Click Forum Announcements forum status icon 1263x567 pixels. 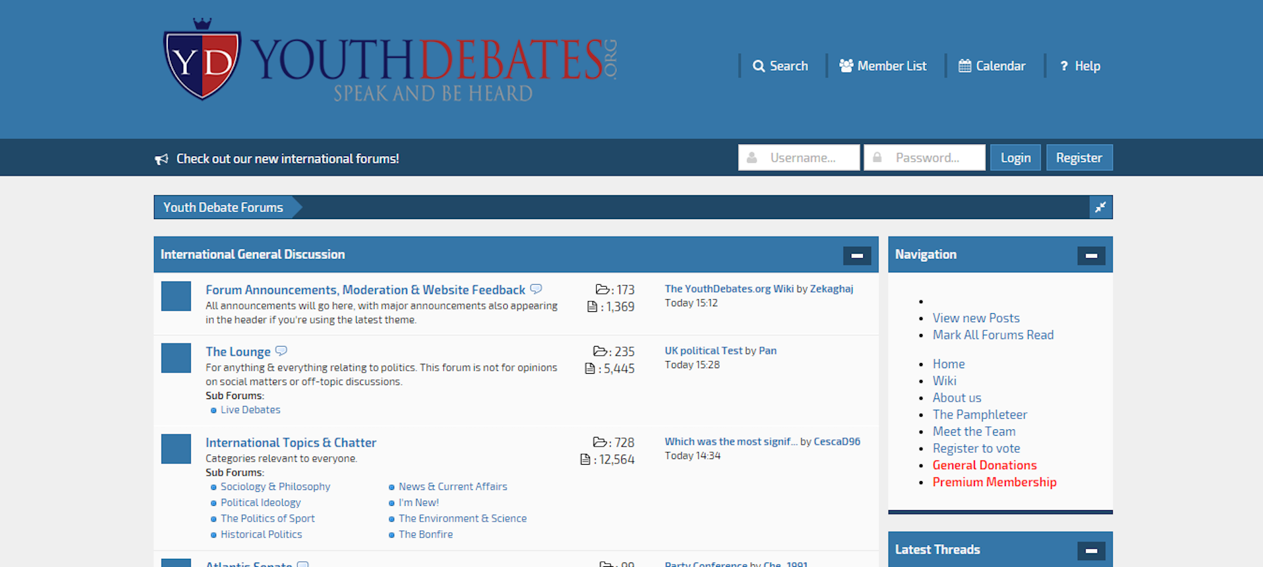[176, 296]
